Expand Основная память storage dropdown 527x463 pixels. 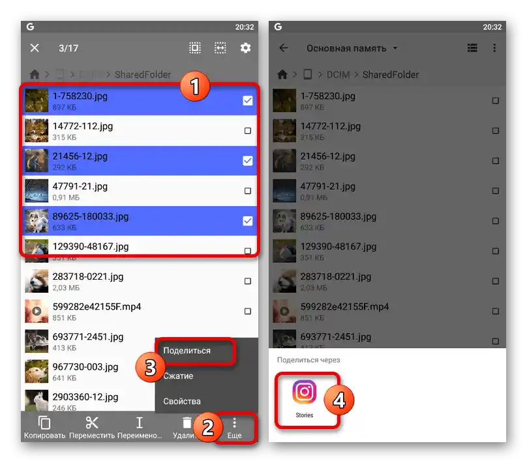352,48
